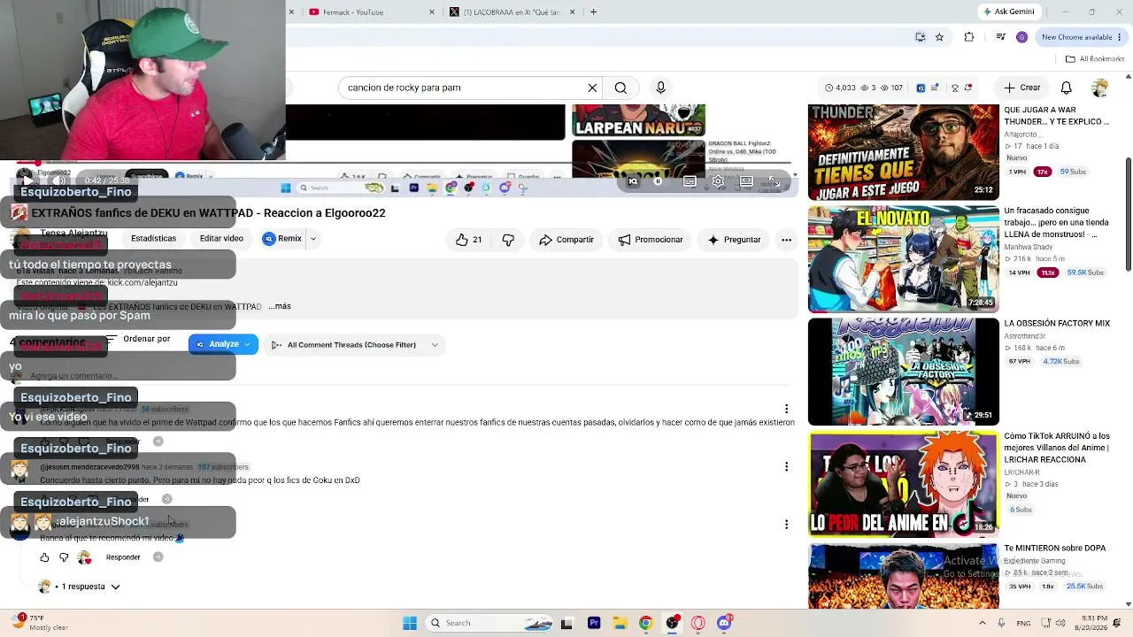
Task: Click the Crear button
Action: tap(1022, 88)
